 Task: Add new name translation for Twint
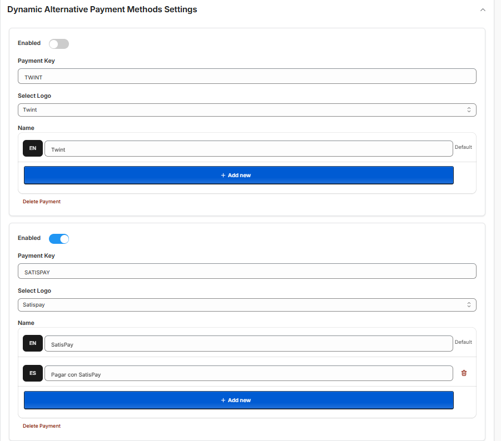coord(239,175)
